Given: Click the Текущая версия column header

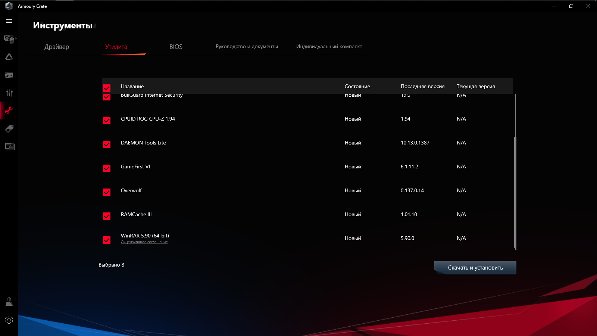Looking at the screenshot, I should pos(476,86).
